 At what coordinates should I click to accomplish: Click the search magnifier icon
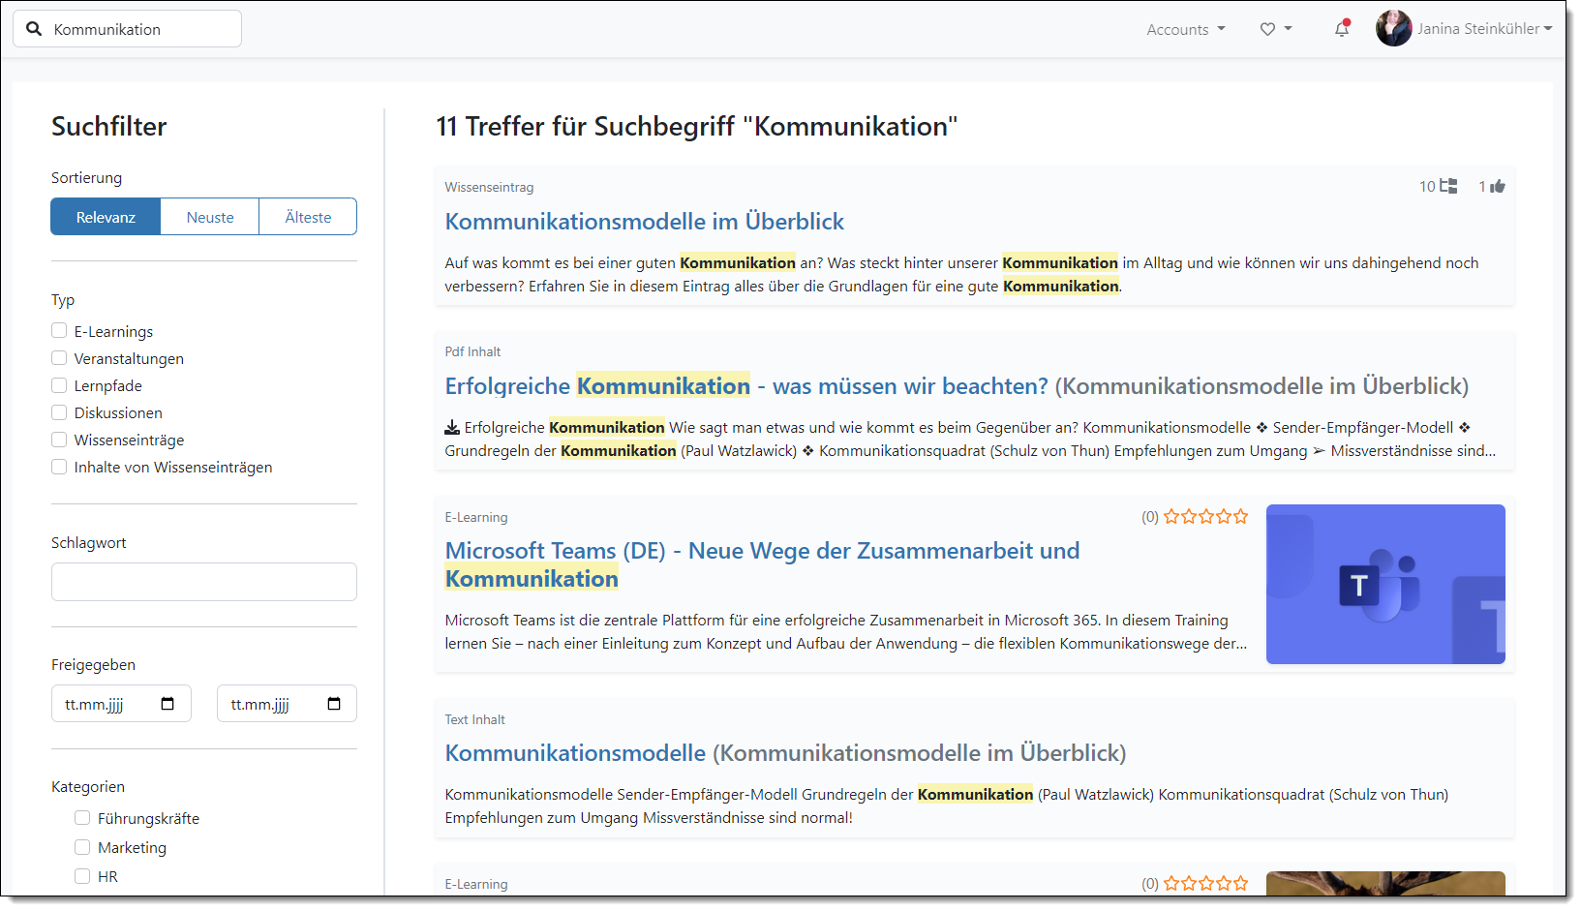(34, 28)
